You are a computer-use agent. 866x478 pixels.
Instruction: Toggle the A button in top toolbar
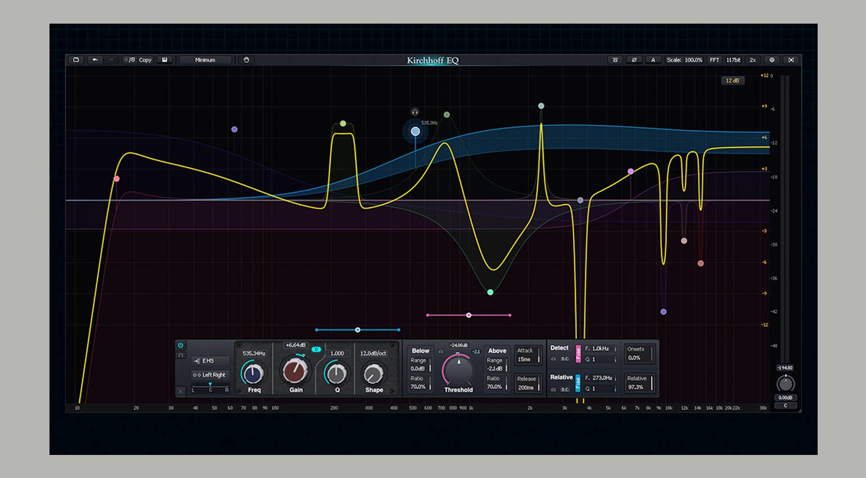(x=653, y=60)
